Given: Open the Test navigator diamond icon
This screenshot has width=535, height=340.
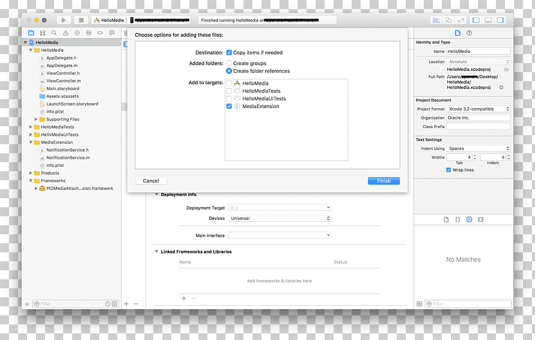Looking at the screenshot, I should [x=77, y=32].
